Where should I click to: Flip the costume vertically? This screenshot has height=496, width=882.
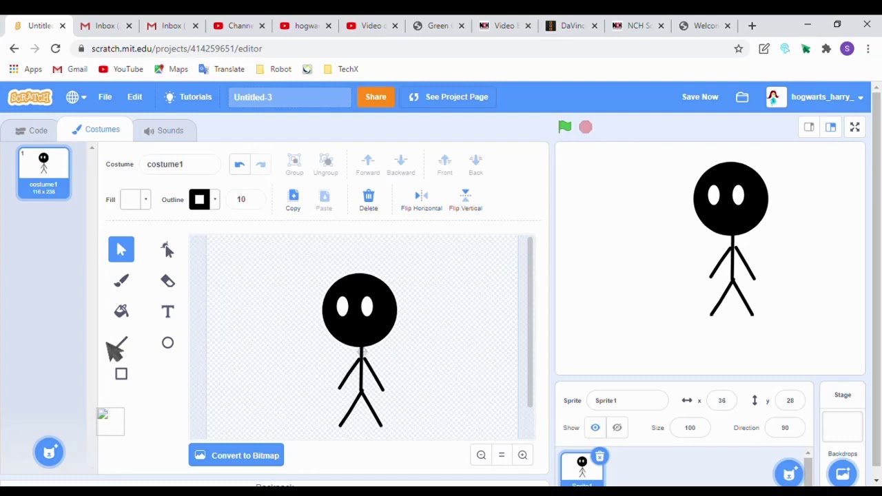[x=465, y=200]
